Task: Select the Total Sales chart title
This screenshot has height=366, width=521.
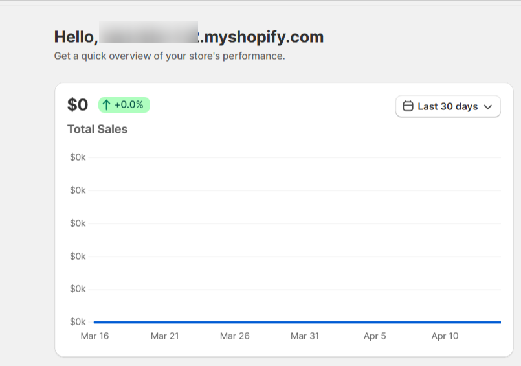Action: pyautogui.click(x=97, y=129)
